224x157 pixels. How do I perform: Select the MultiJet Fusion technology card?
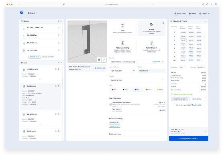[x=152, y=47]
